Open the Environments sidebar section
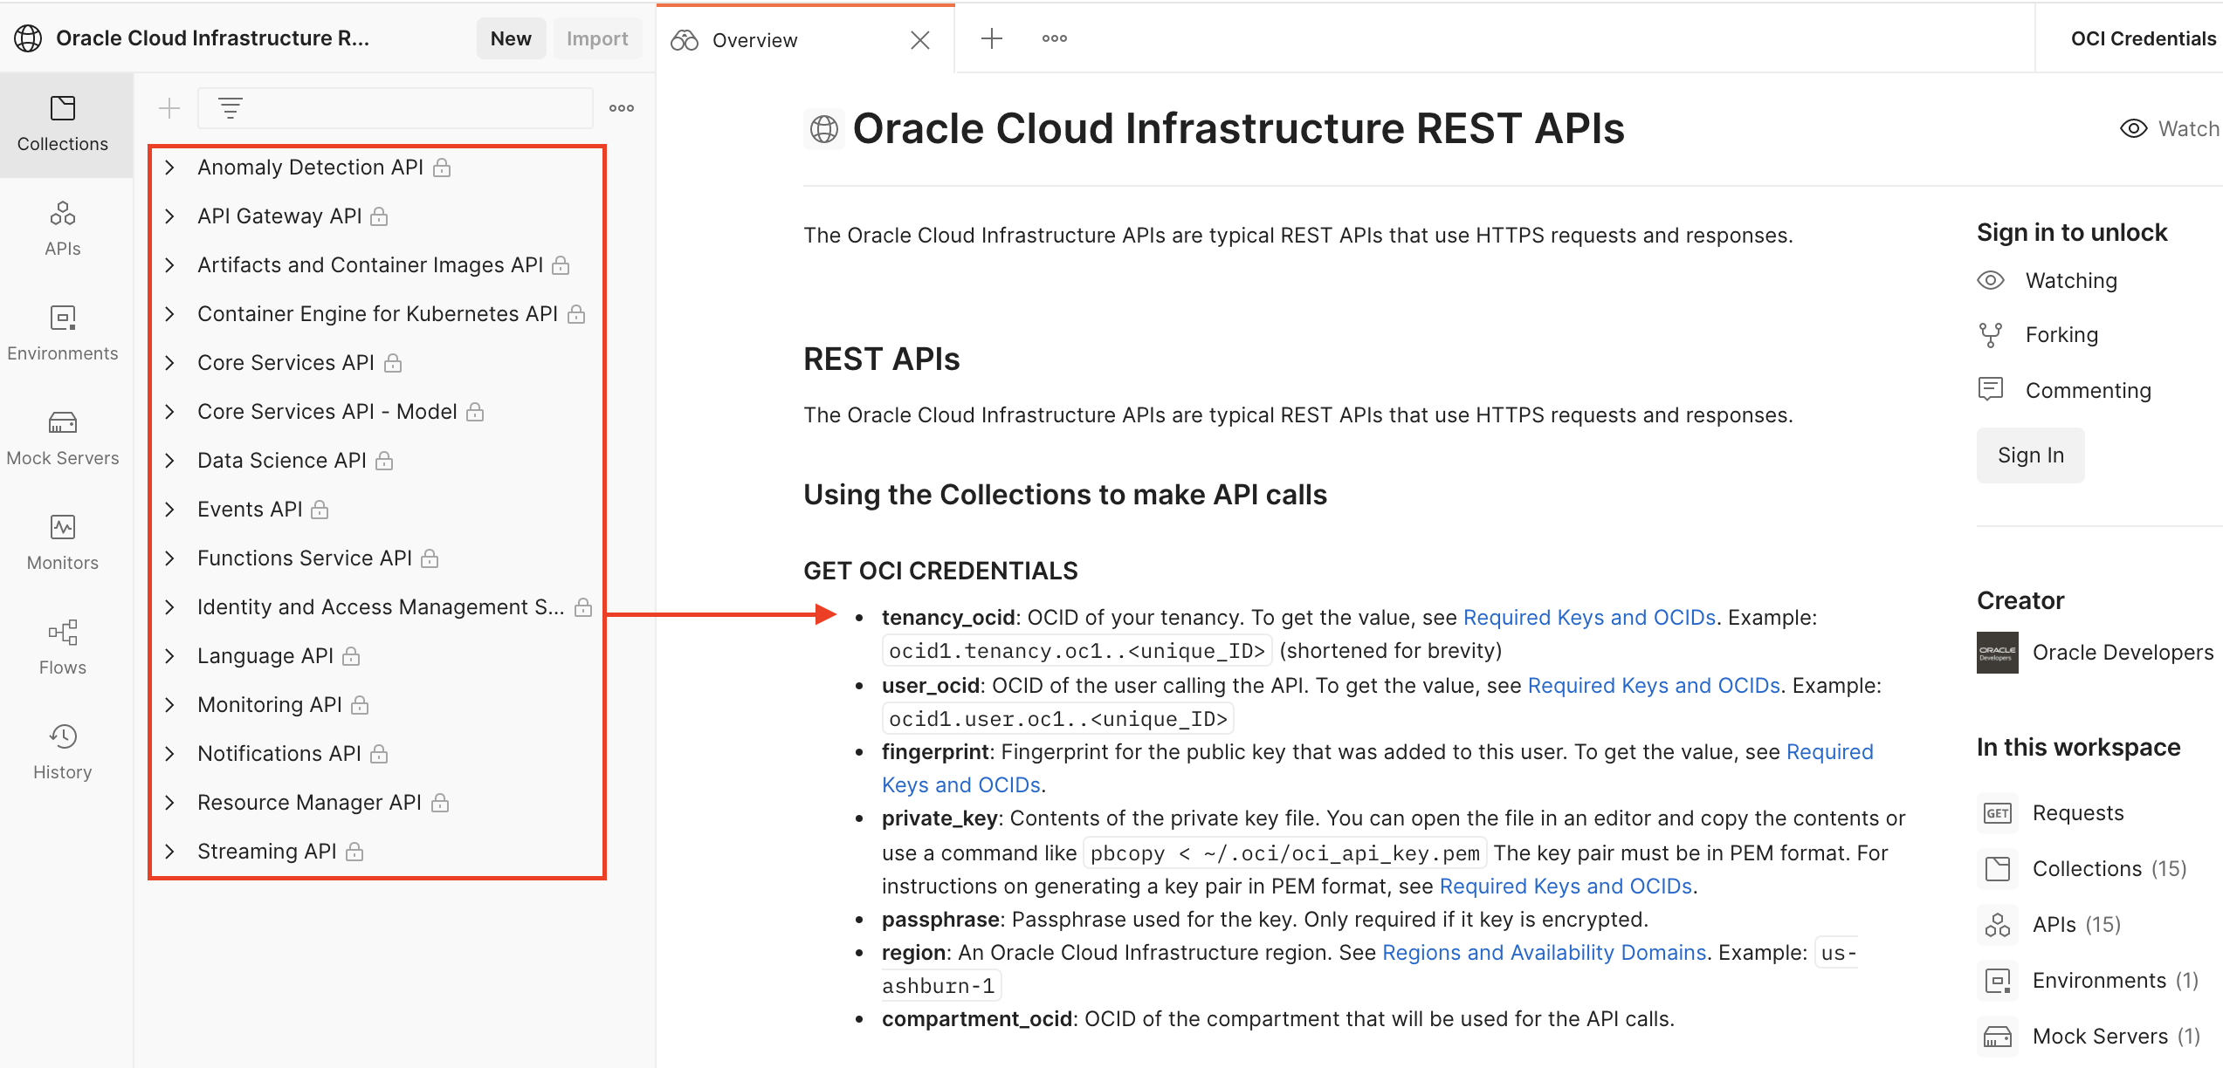This screenshot has width=2223, height=1068. [x=63, y=333]
